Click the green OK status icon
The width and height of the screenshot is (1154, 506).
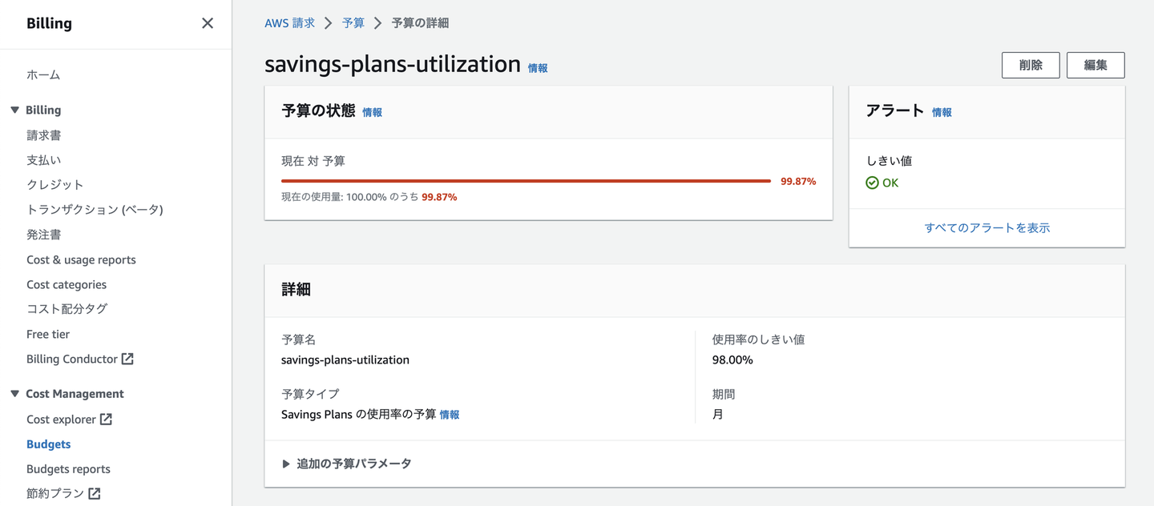873,183
